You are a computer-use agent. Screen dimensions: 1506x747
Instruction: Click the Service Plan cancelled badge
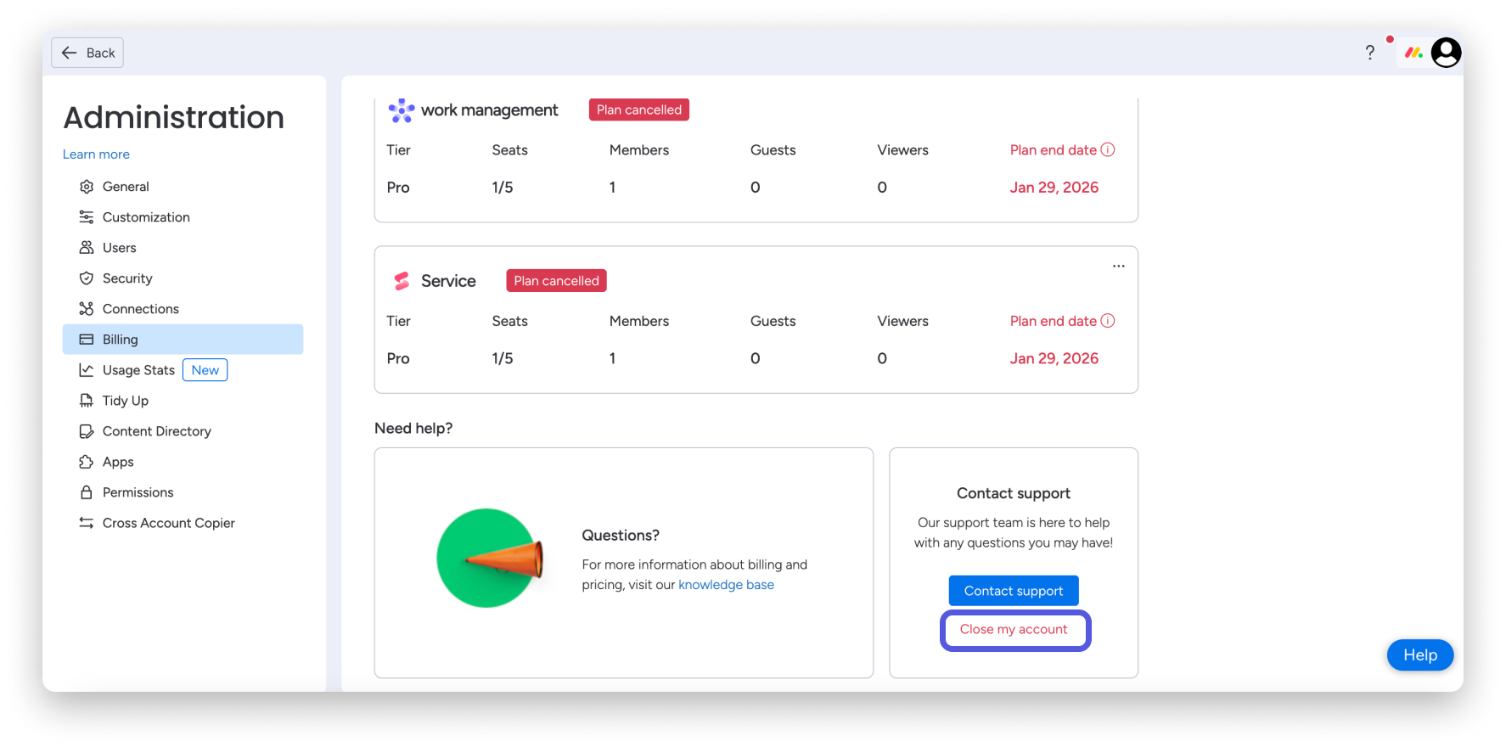(556, 281)
